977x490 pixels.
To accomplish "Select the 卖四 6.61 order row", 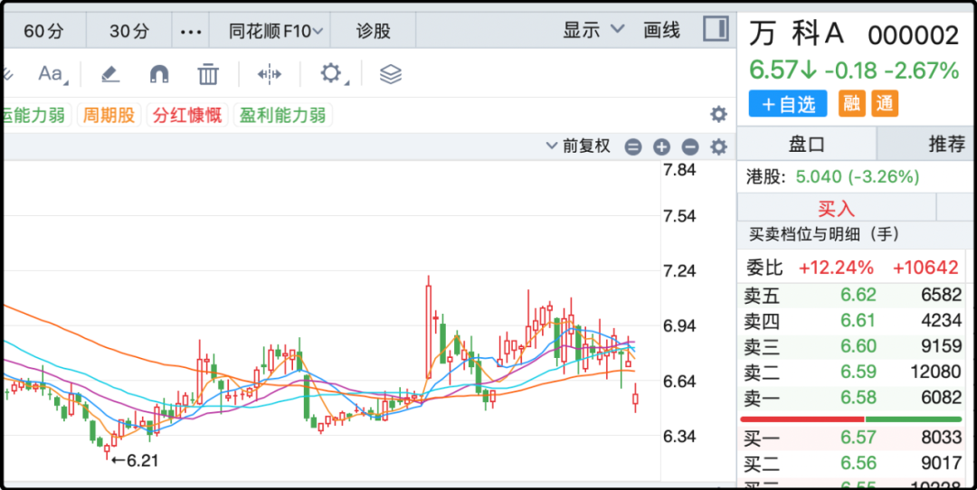I will 853,321.
